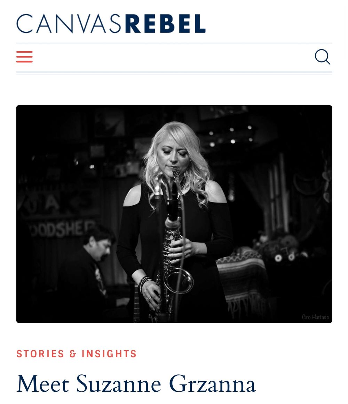
Task: Click the bold REBEL word in logo
Action: click(165, 23)
